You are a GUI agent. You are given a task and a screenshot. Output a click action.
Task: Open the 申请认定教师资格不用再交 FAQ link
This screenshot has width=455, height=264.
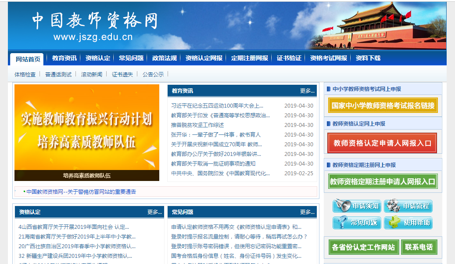[236, 227]
